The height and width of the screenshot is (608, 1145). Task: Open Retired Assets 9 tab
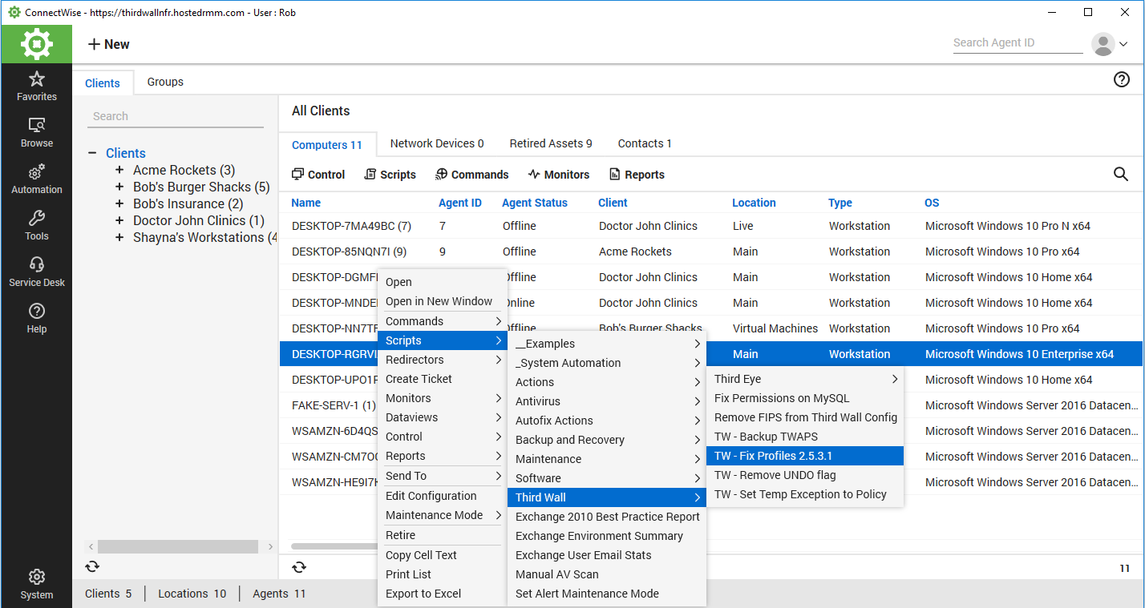tap(551, 143)
